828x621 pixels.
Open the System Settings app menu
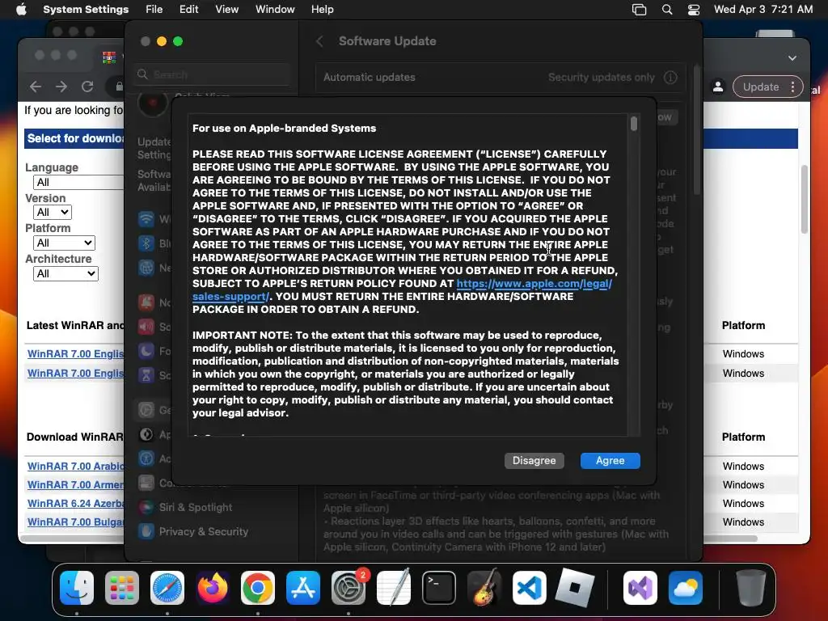[86, 10]
